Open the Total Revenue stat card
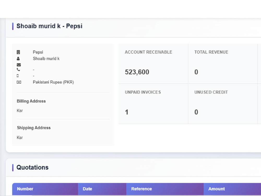Screen dimensions: 261x196 click(x=223, y=64)
